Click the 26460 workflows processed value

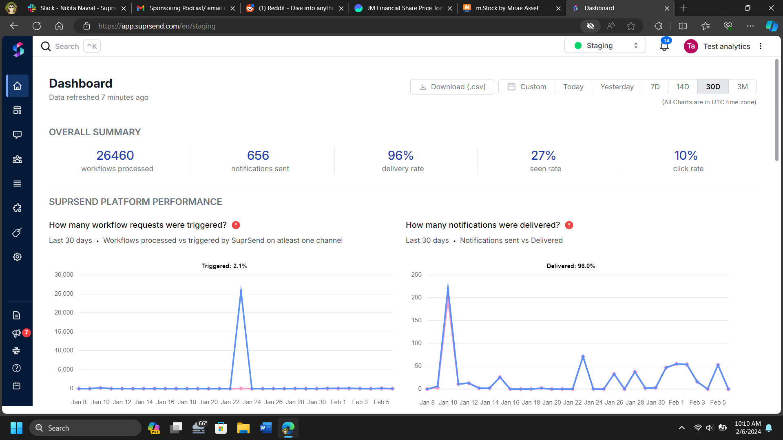(x=115, y=155)
